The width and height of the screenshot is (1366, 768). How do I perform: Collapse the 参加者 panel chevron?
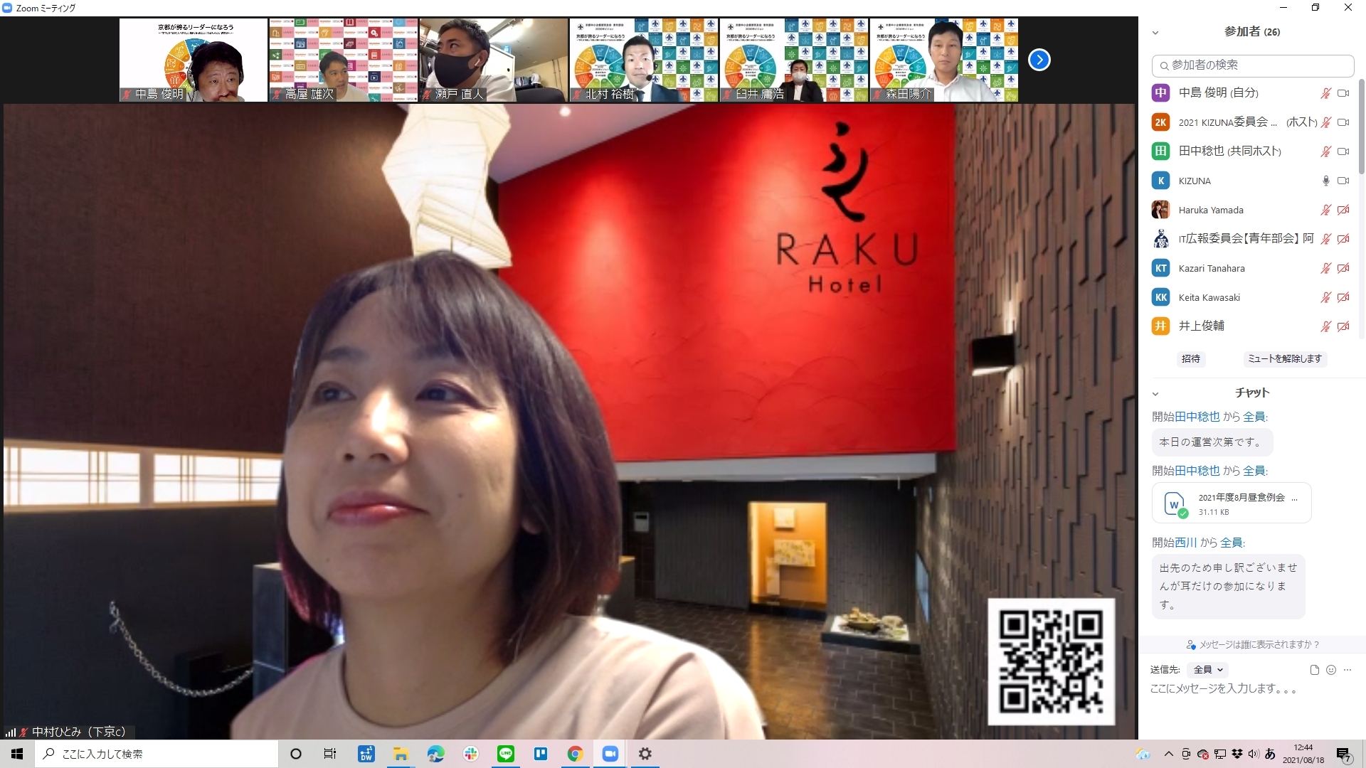point(1155,33)
